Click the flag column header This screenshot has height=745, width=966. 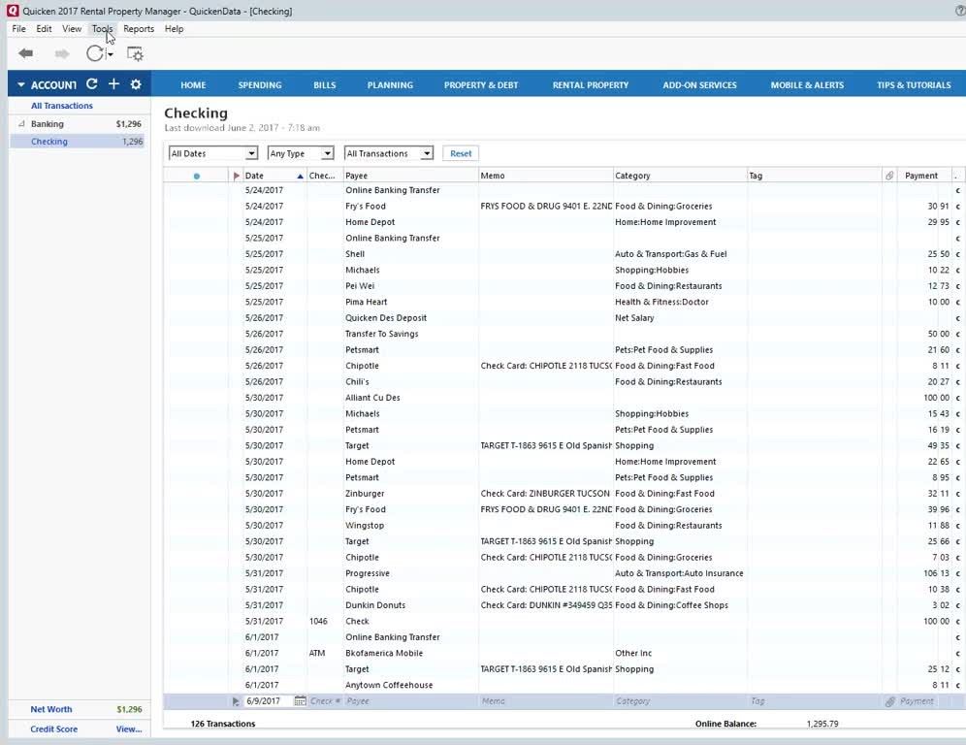(x=236, y=176)
